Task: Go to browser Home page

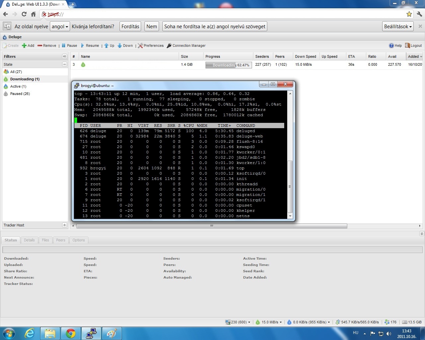Action: tap(33, 14)
